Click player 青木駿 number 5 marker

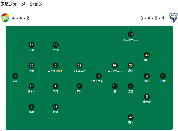(x=147, y=96)
